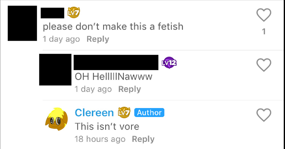
Task: Tap the purple LV12 level badge
Action: coord(169,63)
